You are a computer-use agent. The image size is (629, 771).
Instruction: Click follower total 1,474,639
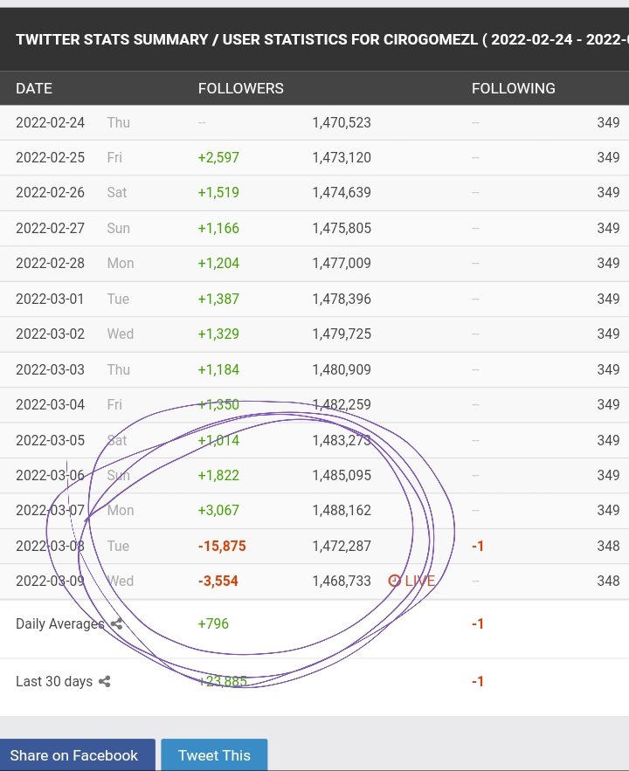pyautogui.click(x=342, y=192)
